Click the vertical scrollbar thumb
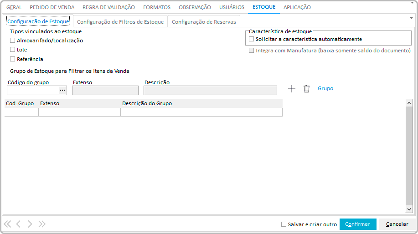This screenshot has width=418, height=234. [409, 156]
